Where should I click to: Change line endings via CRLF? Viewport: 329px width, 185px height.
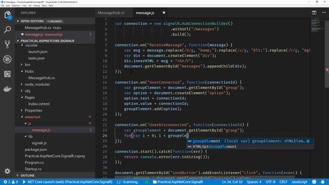(x=283, y=182)
